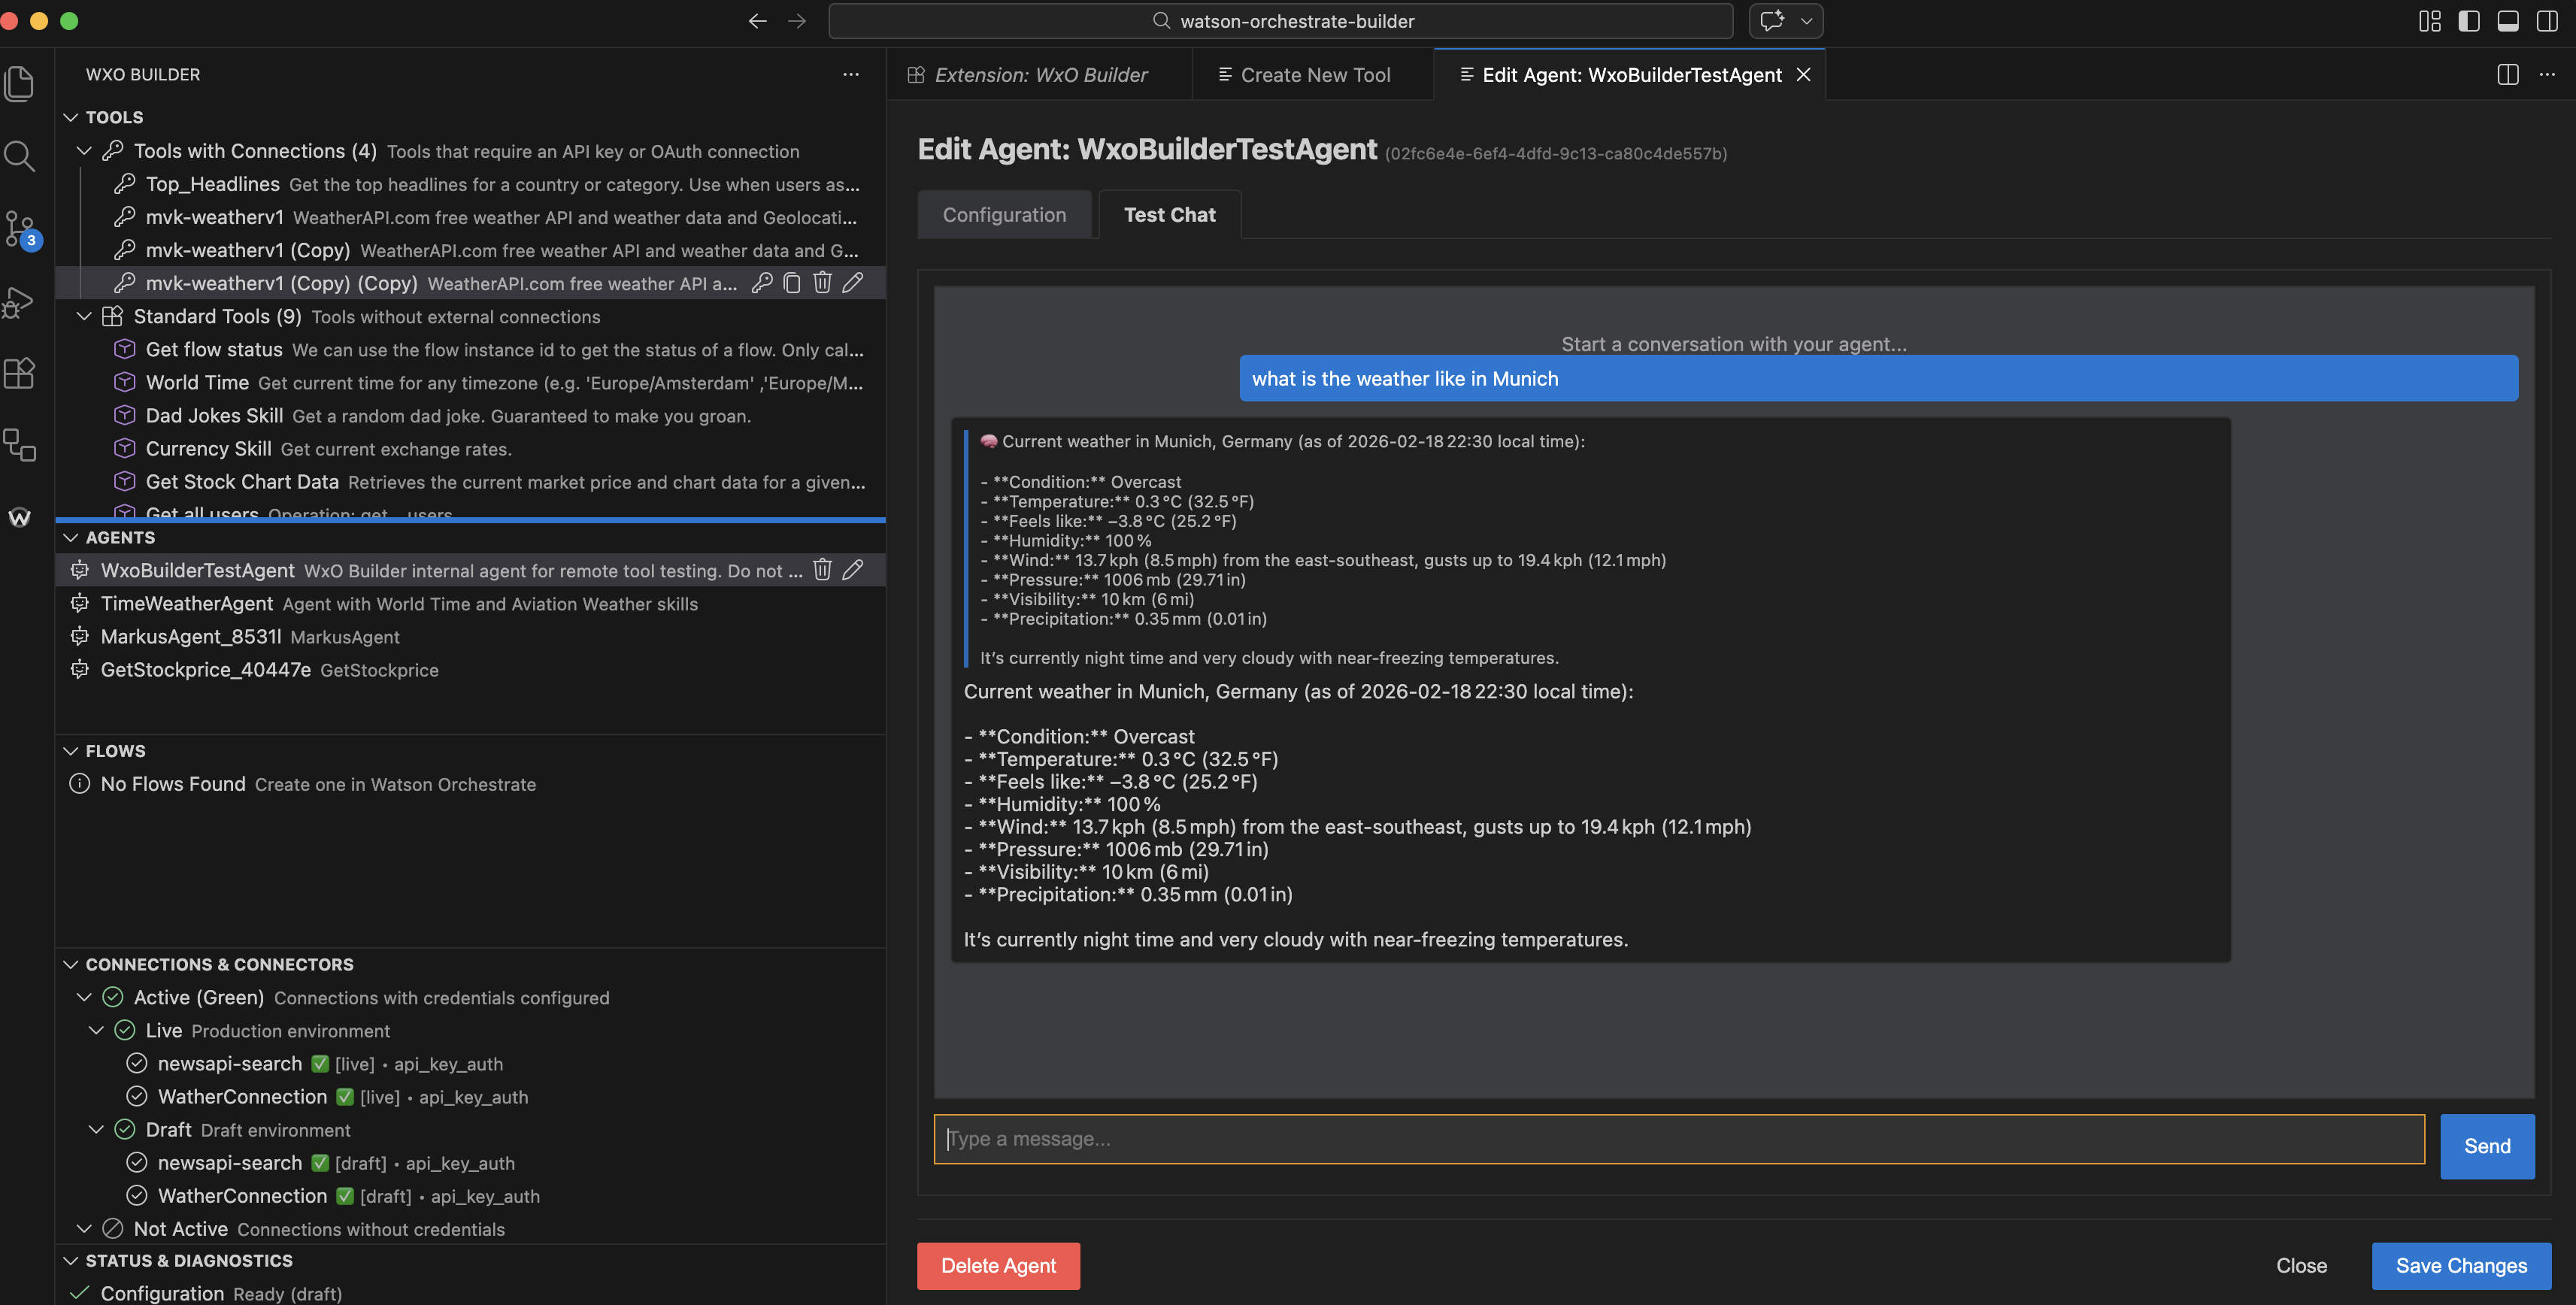Open the Create New Tool tab

click(1313, 74)
